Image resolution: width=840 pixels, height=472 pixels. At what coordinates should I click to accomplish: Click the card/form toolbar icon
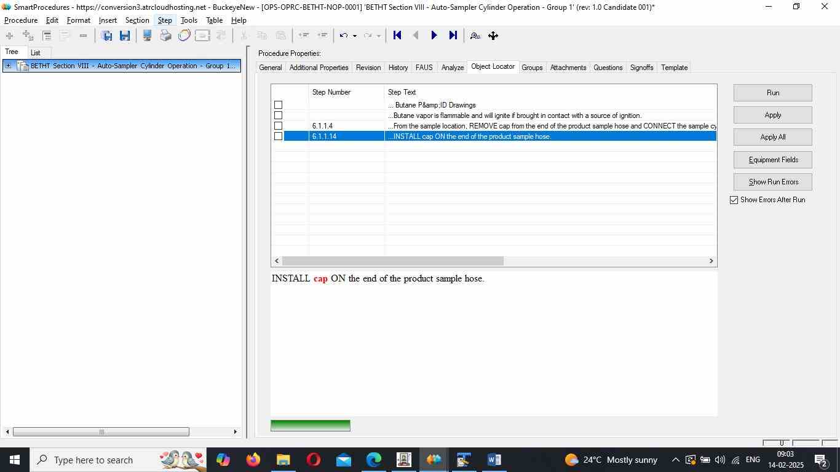[x=202, y=36]
